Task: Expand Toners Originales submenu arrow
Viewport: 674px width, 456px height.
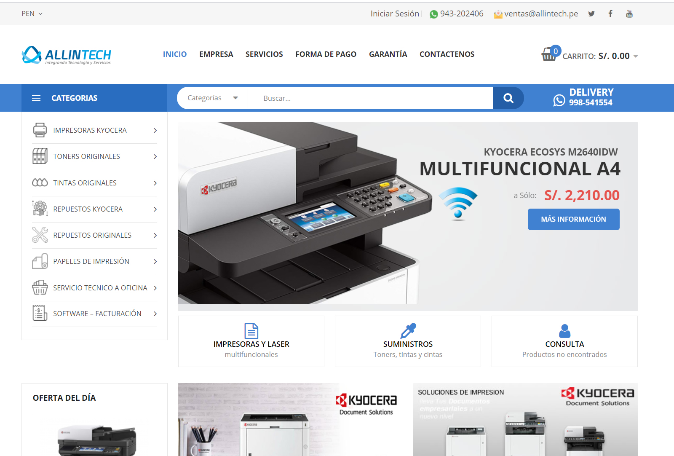Action: 155,157
